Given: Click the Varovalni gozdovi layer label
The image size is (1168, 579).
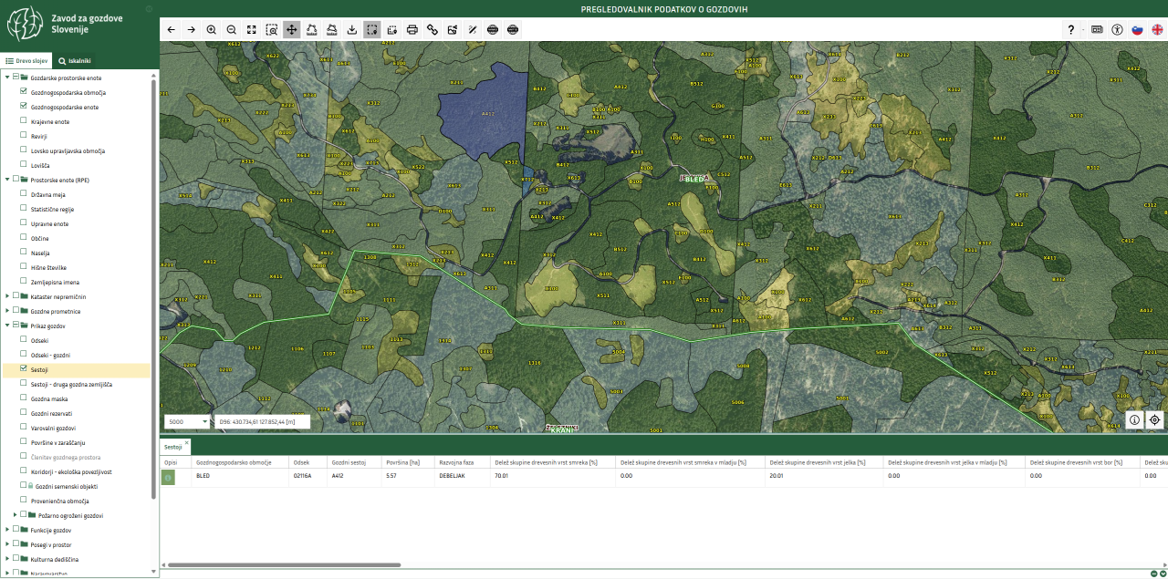Looking at the screenshot, I should click(53, 428).
